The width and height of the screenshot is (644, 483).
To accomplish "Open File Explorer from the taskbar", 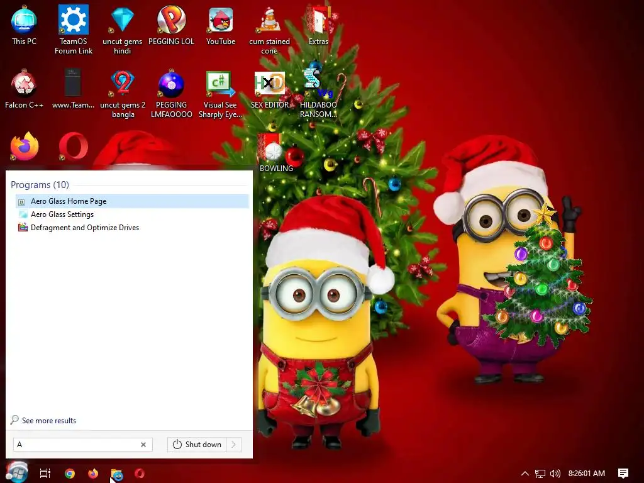I will point(116,474).
